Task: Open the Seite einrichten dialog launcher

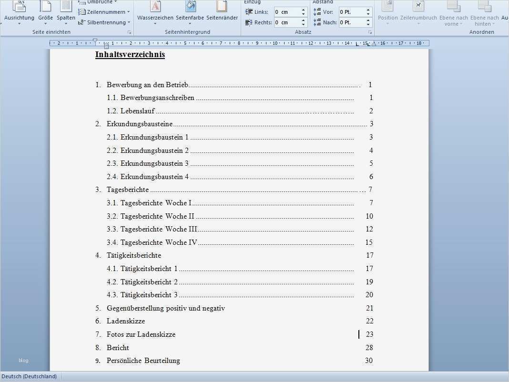Action: [129, 32]
